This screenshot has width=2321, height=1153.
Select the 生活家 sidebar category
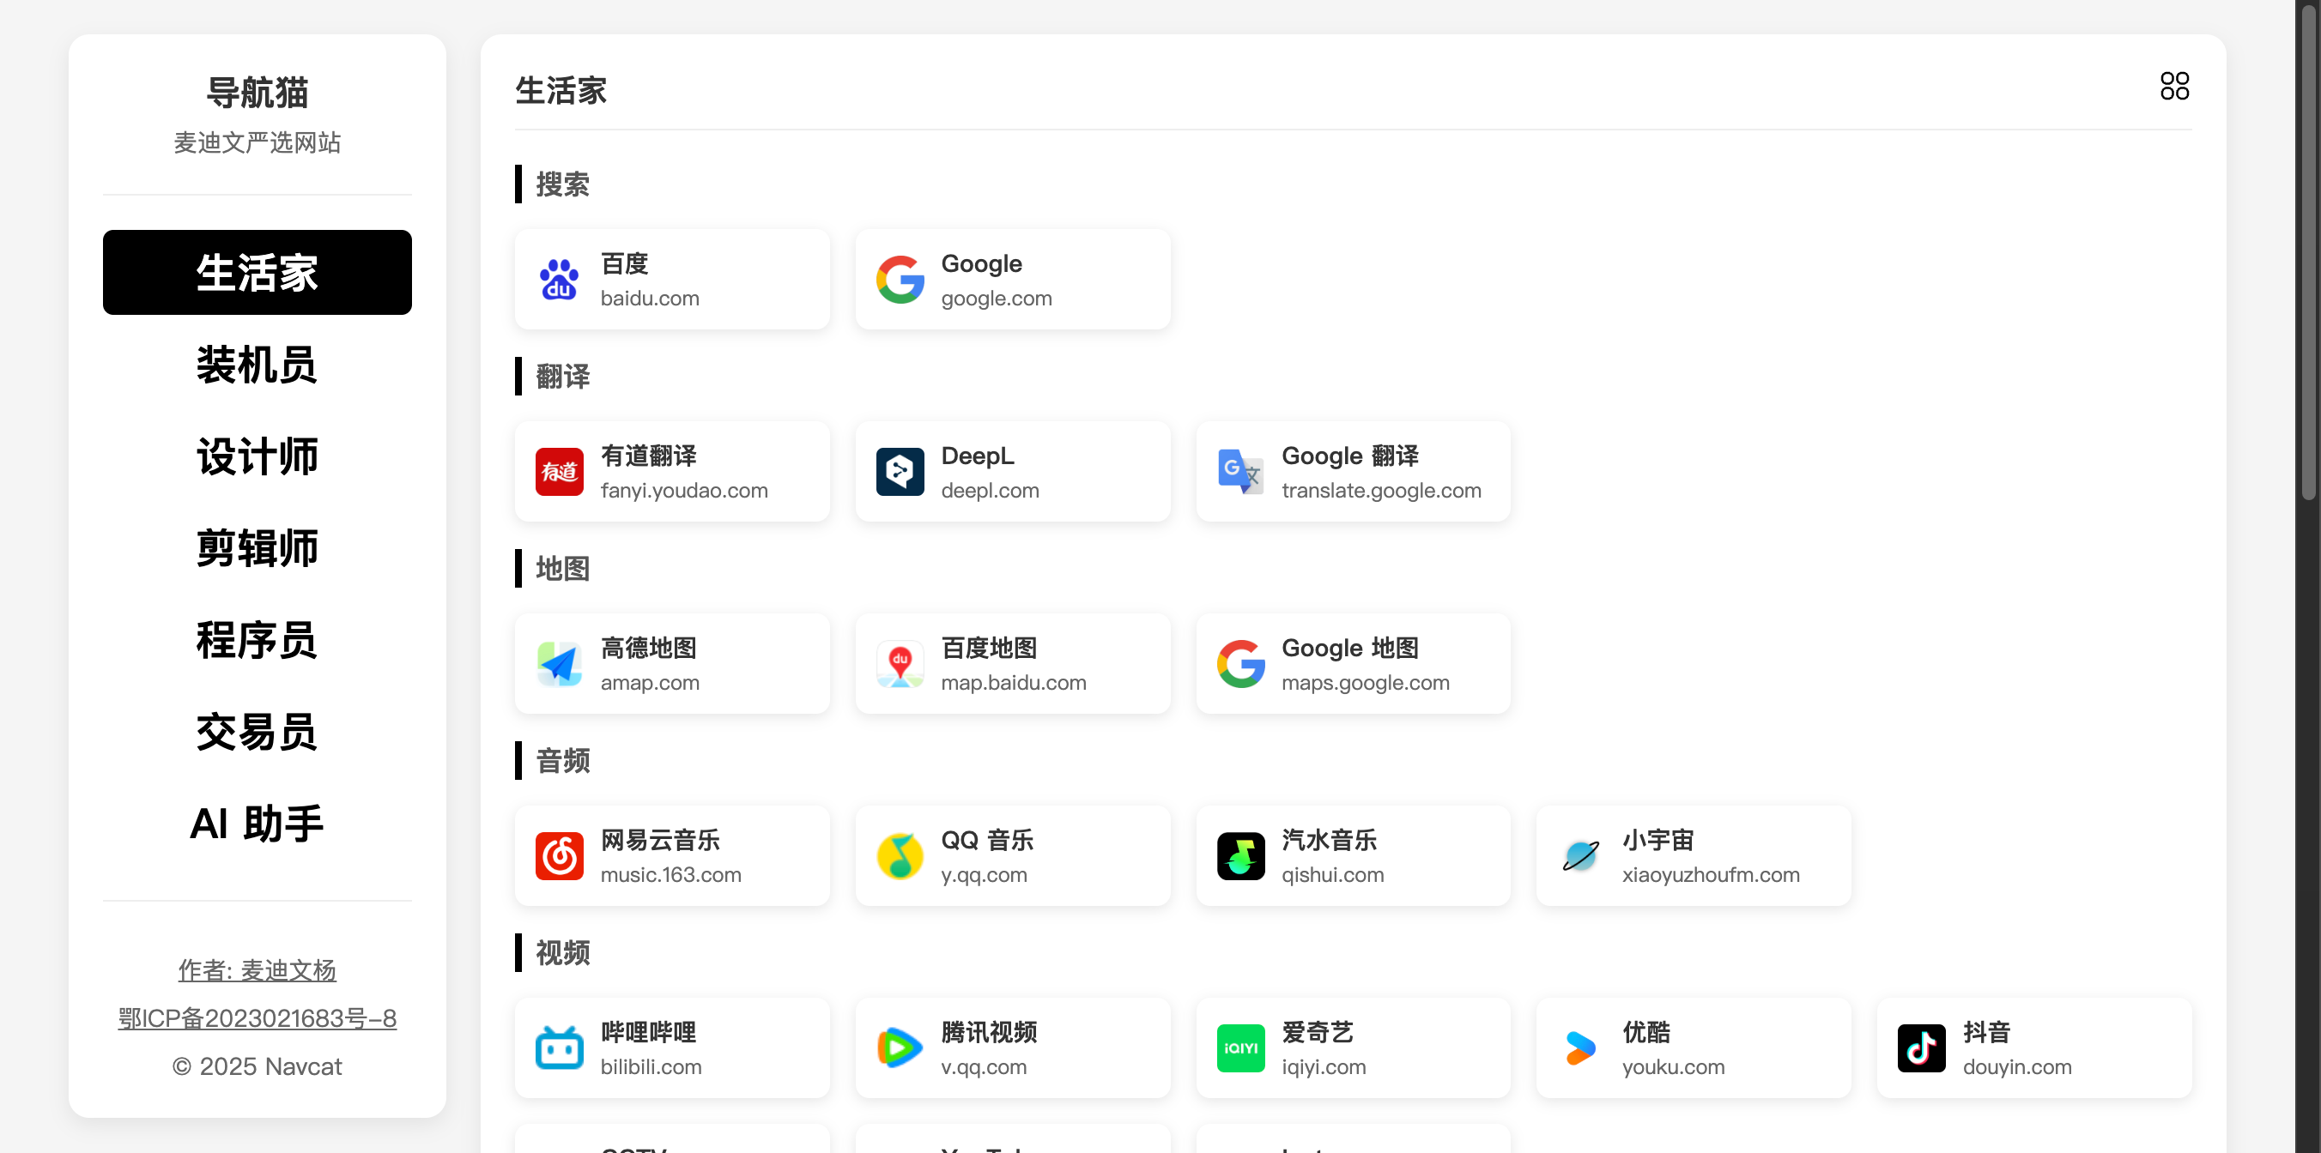click(257, 272)
